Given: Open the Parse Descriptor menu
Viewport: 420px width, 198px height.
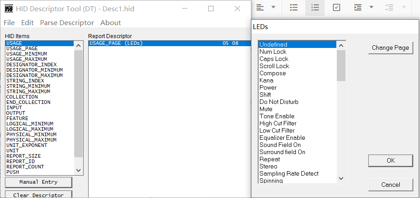Looking at the screenshot, I should pos(67,22).
